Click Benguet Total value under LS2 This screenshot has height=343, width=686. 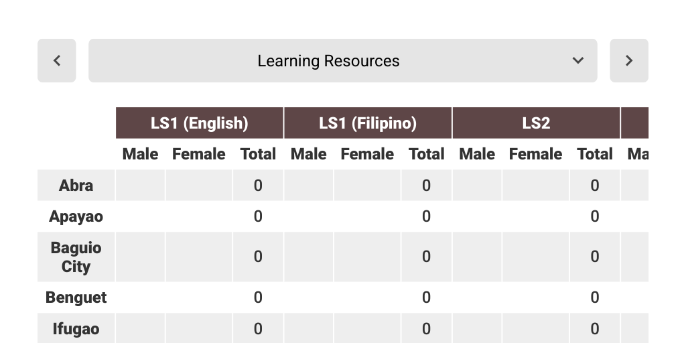595,297
